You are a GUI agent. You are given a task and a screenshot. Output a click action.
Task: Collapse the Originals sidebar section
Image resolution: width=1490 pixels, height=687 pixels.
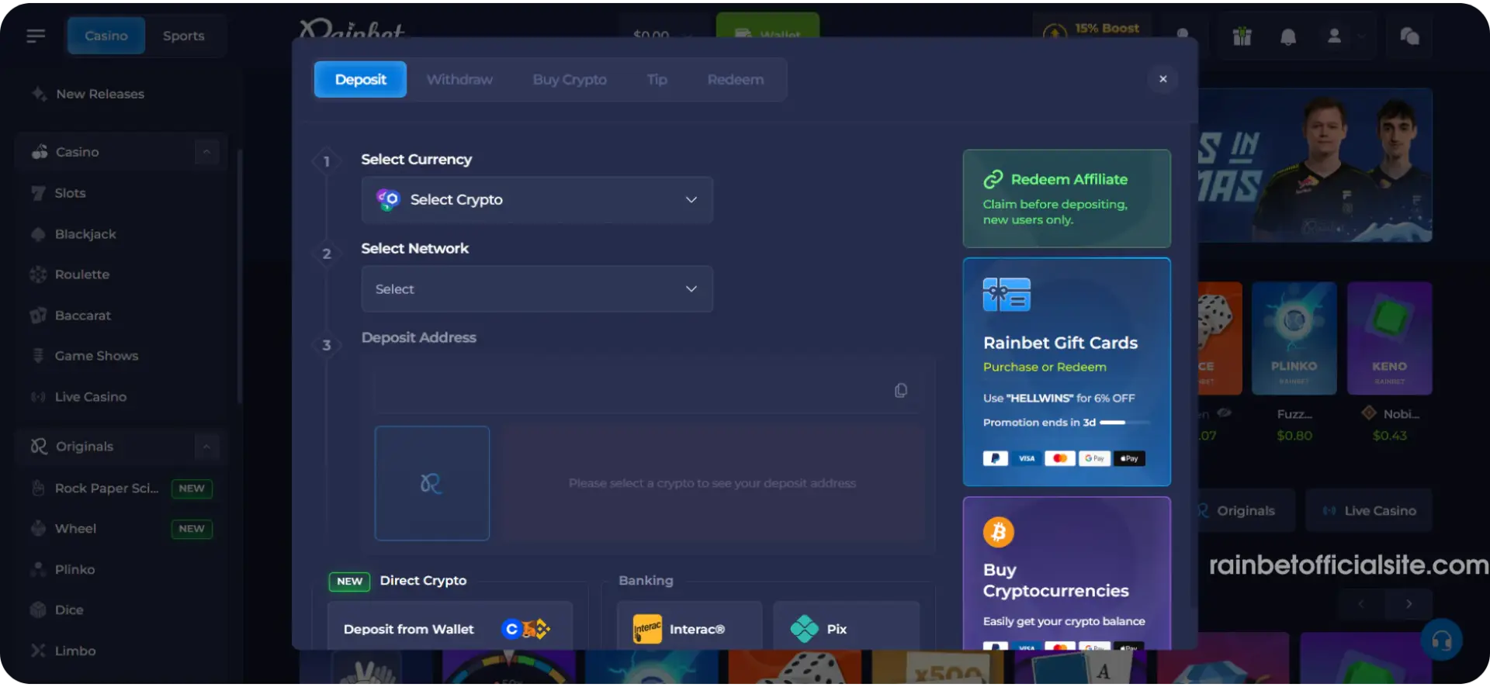pos(206,447)
